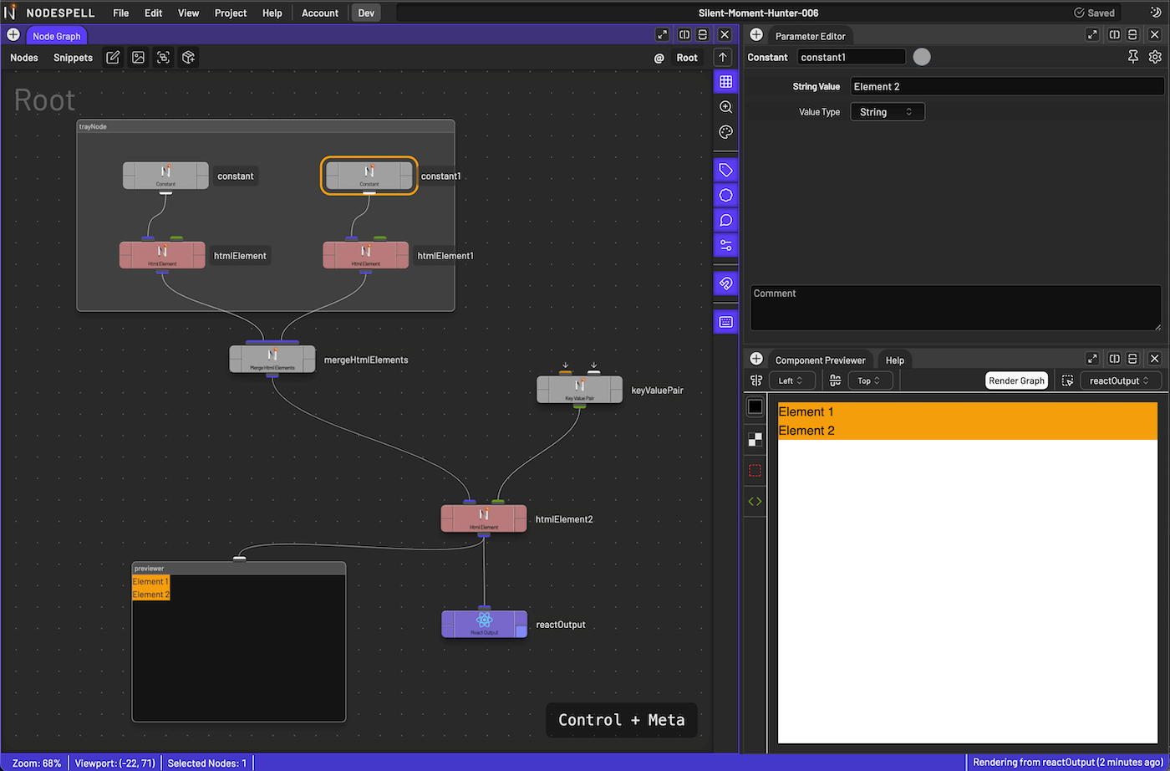Click the green code brackets icon

click(755, 502)
